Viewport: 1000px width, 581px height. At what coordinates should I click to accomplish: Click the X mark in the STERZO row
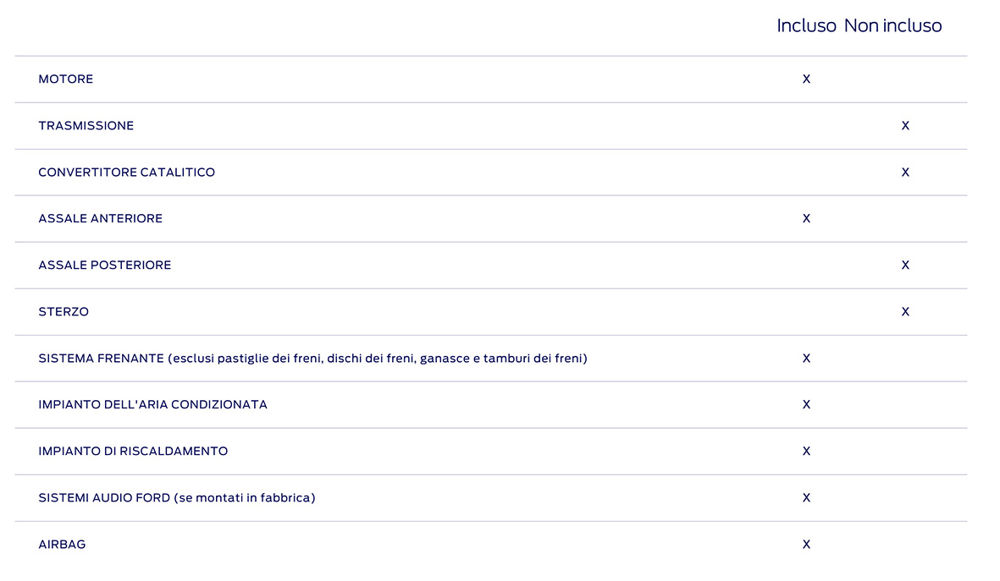(x=905, y=312)
